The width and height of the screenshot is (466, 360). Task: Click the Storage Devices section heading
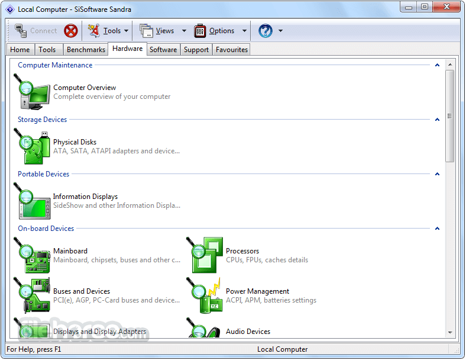[x=43, y=119]
